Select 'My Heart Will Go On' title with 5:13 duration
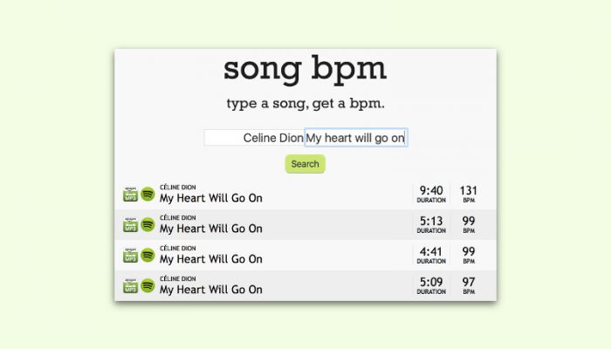Screen dimensions: 611x349 tap(211, 229)
